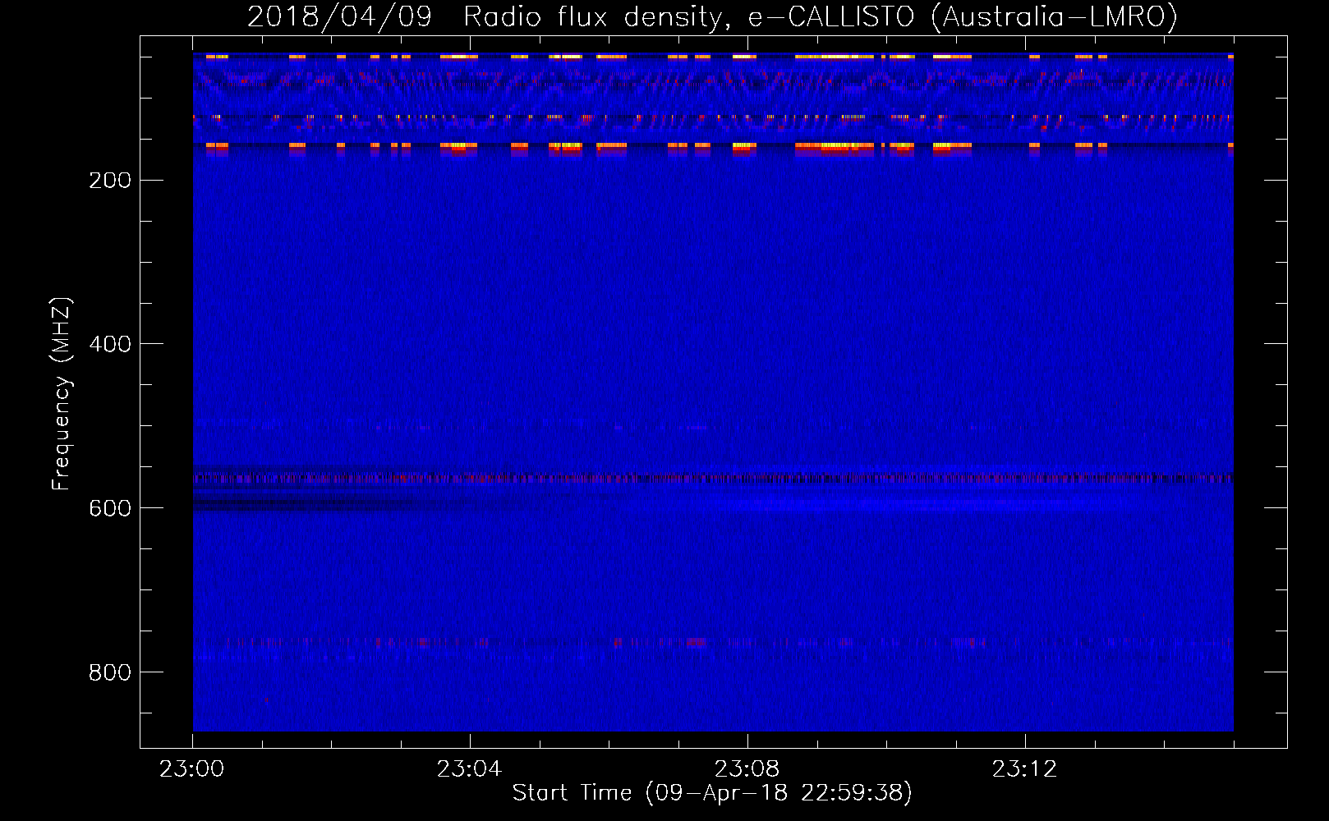Click the "Start Time (09-Apr-18 22:59:38)" axis label

[712, 793]
